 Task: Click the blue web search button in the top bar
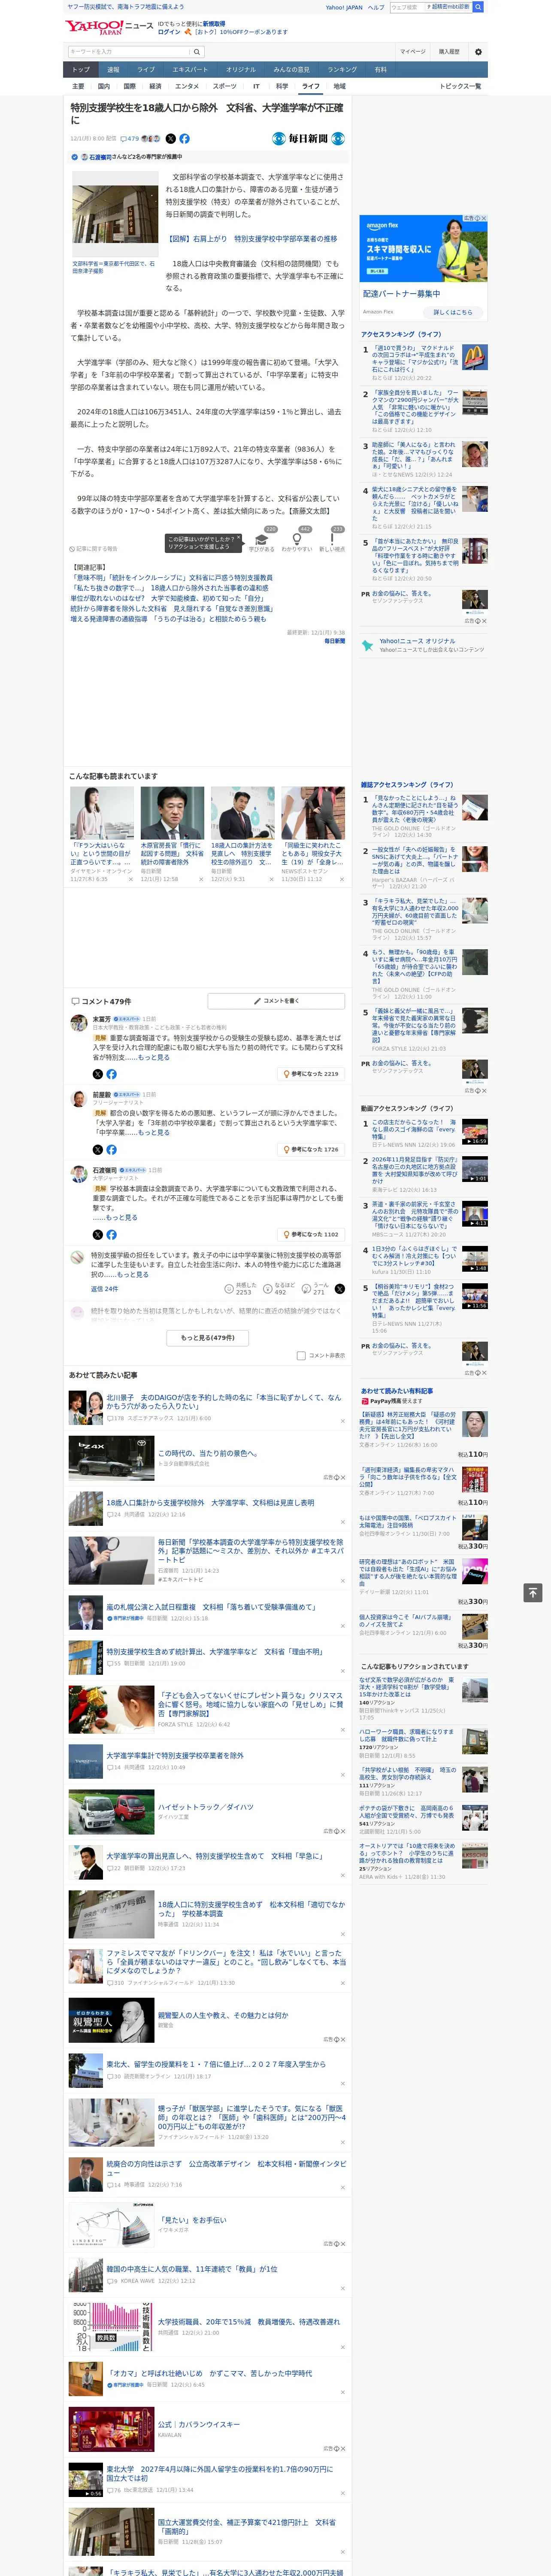pos(478,7)
